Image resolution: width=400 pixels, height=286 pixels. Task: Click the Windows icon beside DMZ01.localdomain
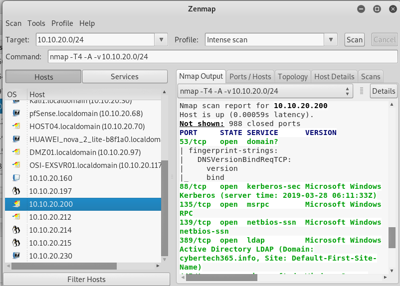pos(16,152)
